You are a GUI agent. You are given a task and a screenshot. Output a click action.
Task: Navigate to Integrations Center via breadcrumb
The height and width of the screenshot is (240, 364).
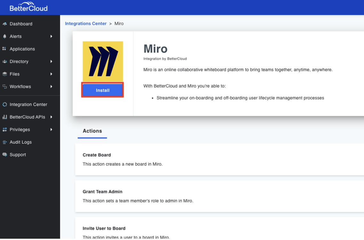[x=86, y=23]
